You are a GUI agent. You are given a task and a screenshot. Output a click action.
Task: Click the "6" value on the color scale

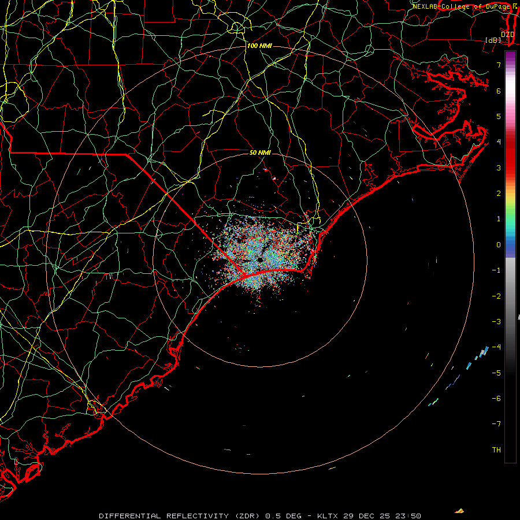coord(499,91)
